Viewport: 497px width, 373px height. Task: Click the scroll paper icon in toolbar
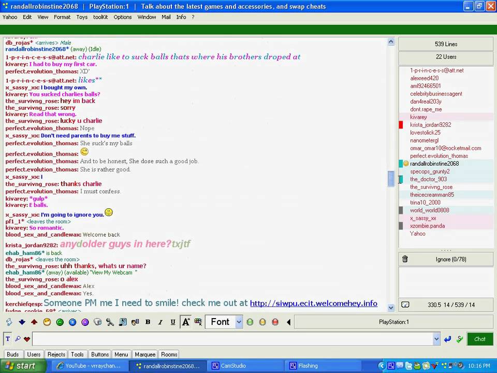pyautogui.click(x=9, y=322)
